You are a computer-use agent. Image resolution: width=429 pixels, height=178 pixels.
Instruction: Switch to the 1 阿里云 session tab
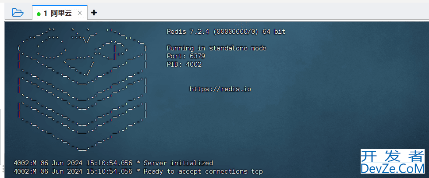click(60, 13)
